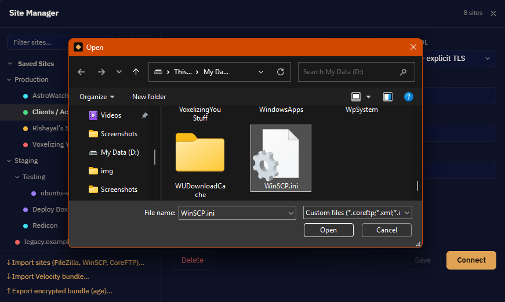The width and height of the screenshot is (505, 302).
Task: Go forward in the Open dialog
Action: click(101, 72)
